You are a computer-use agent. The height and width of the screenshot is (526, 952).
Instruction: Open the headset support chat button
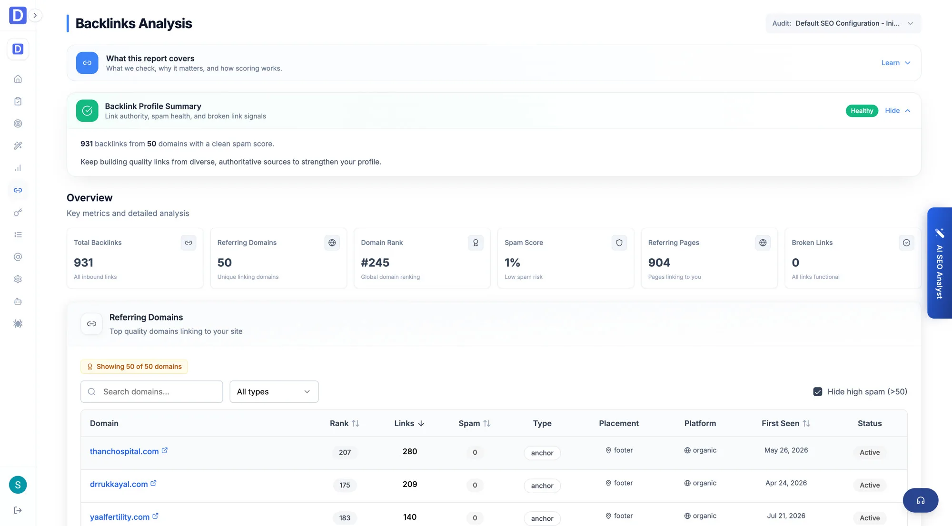pos(921,500)
